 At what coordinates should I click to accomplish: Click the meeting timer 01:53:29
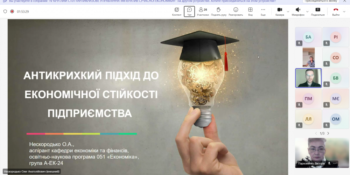pos(23,12)
